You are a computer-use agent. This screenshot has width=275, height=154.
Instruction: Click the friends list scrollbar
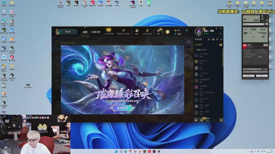coord(223,57)
